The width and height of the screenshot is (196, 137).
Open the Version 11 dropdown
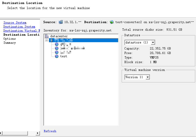[148, 77]
